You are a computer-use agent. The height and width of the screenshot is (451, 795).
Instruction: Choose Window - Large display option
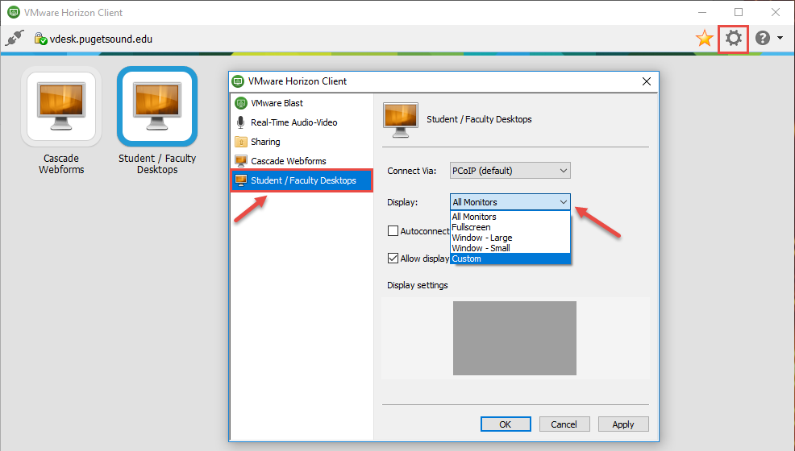pos(510,238)
